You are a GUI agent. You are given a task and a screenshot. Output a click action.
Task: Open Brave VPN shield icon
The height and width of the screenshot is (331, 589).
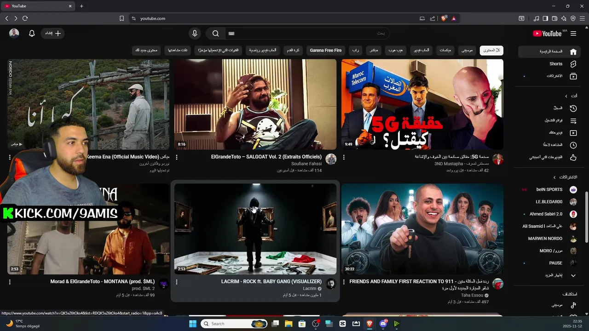[x=573, y=18]
